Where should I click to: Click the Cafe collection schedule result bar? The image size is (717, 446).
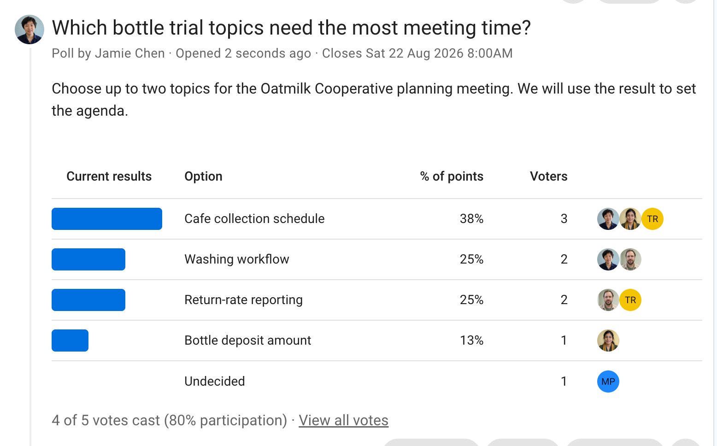[x=107, y=219]
